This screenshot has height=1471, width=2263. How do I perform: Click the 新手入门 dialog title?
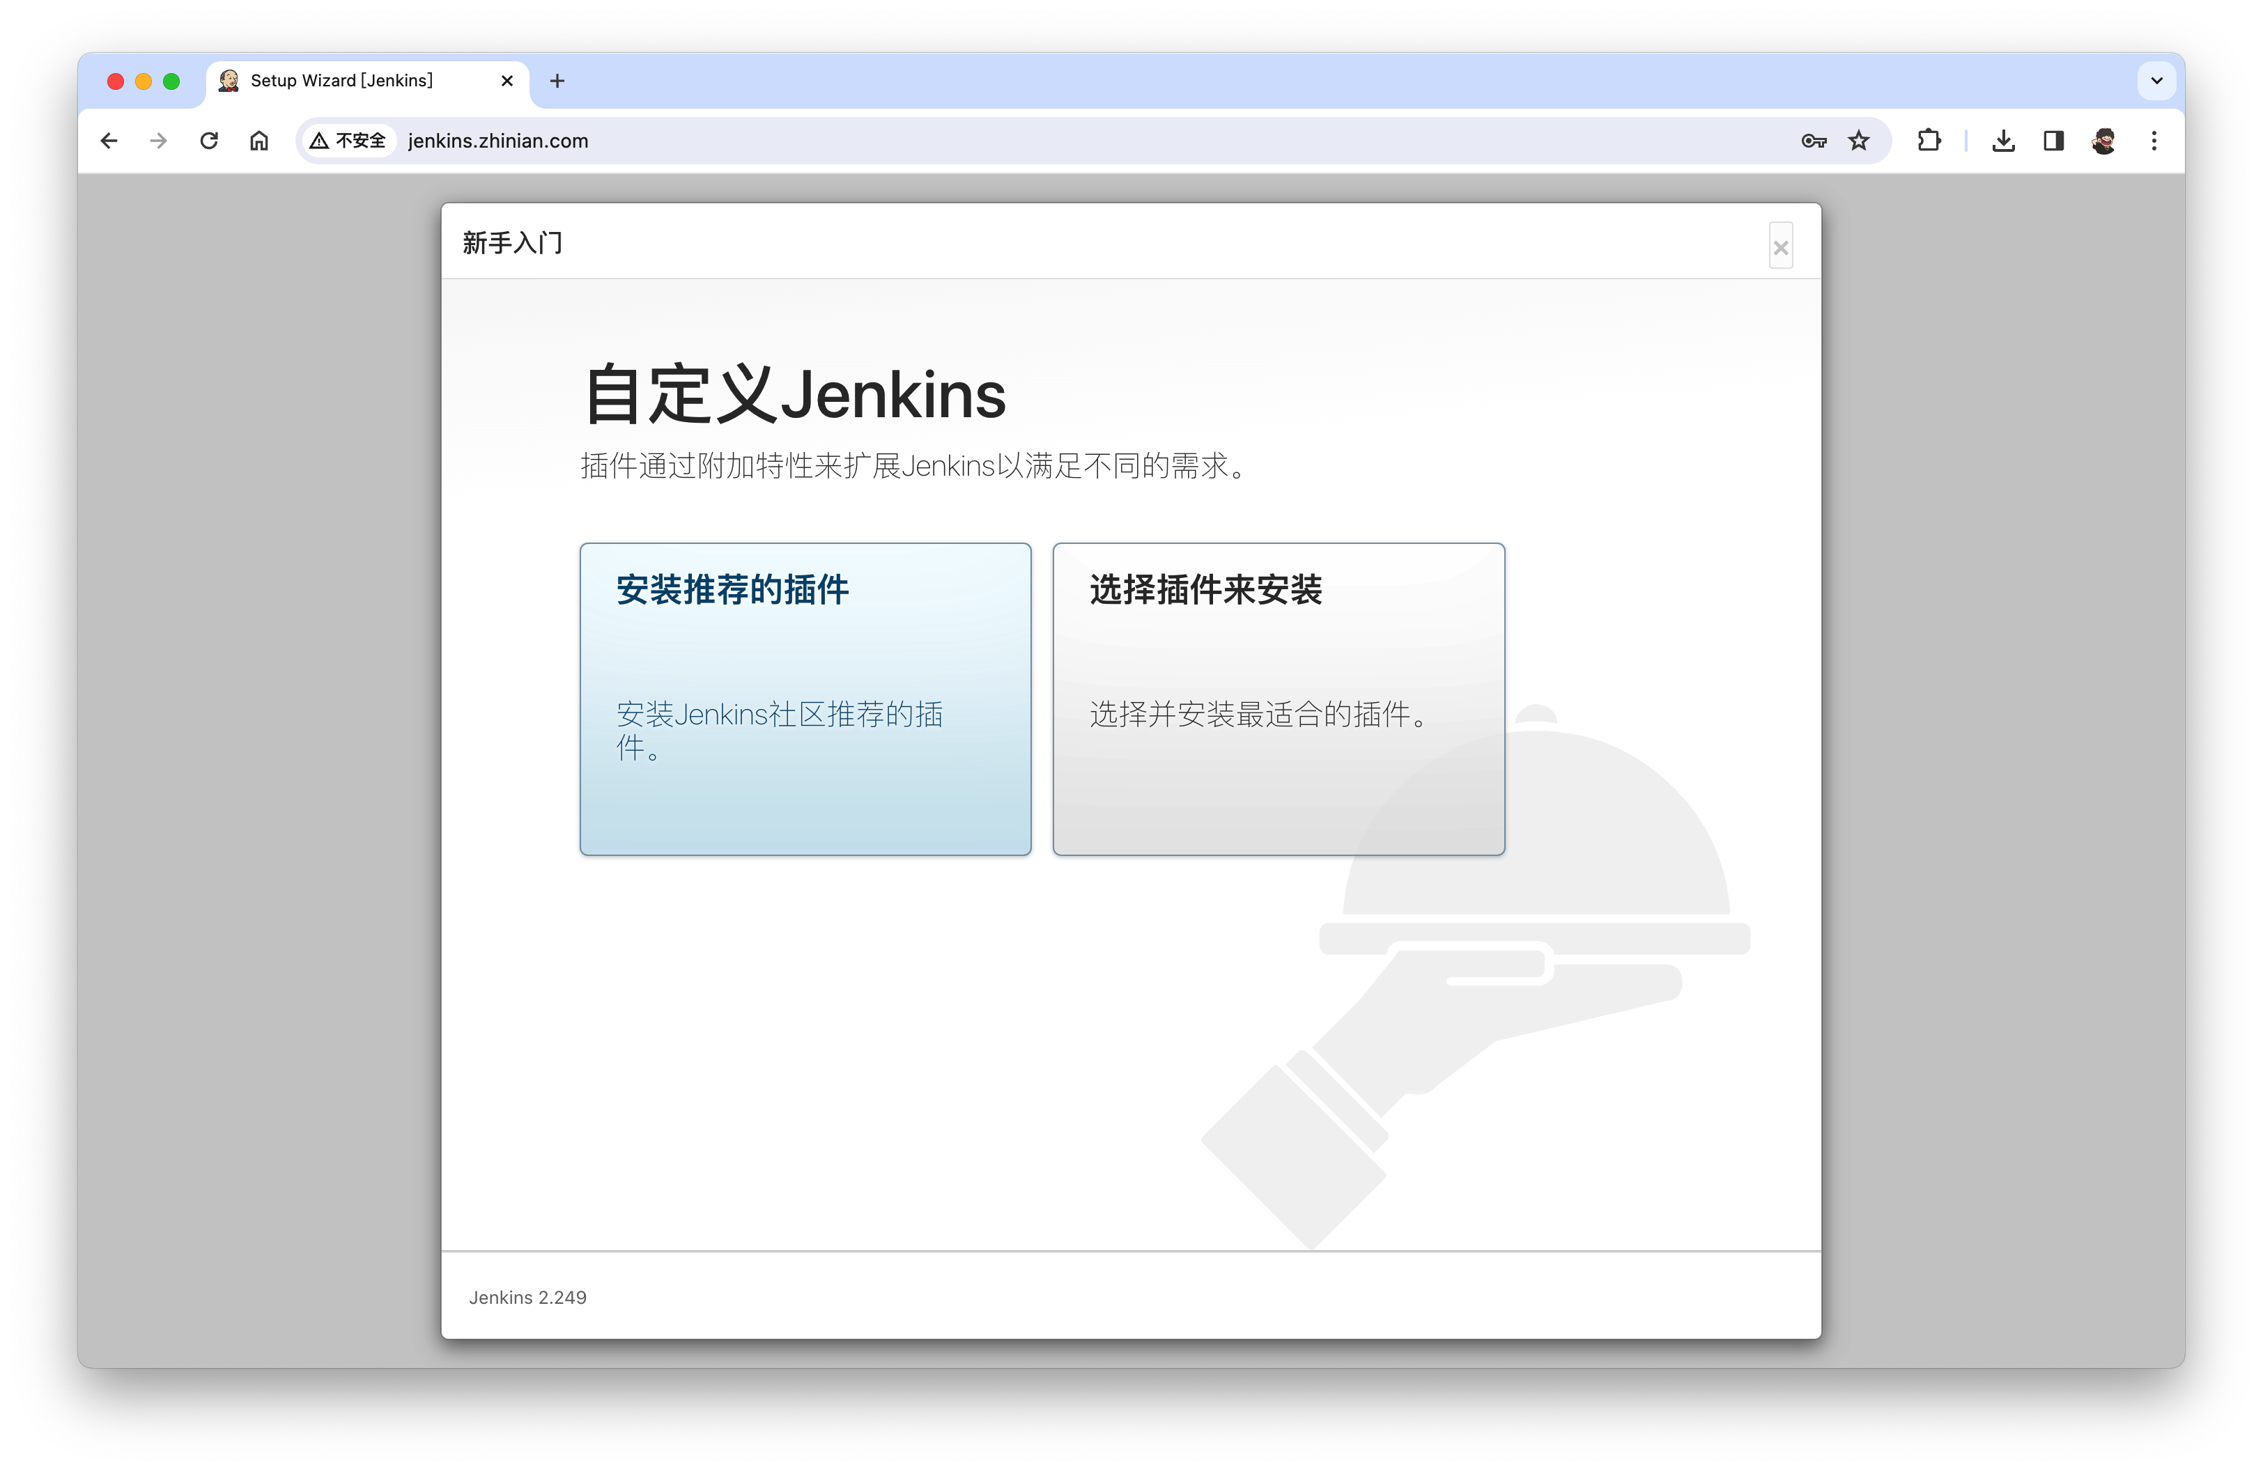[513, 243]
